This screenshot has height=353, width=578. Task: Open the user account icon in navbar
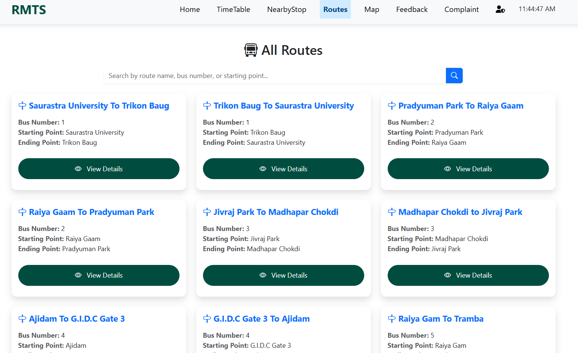(x=500, y=9)
